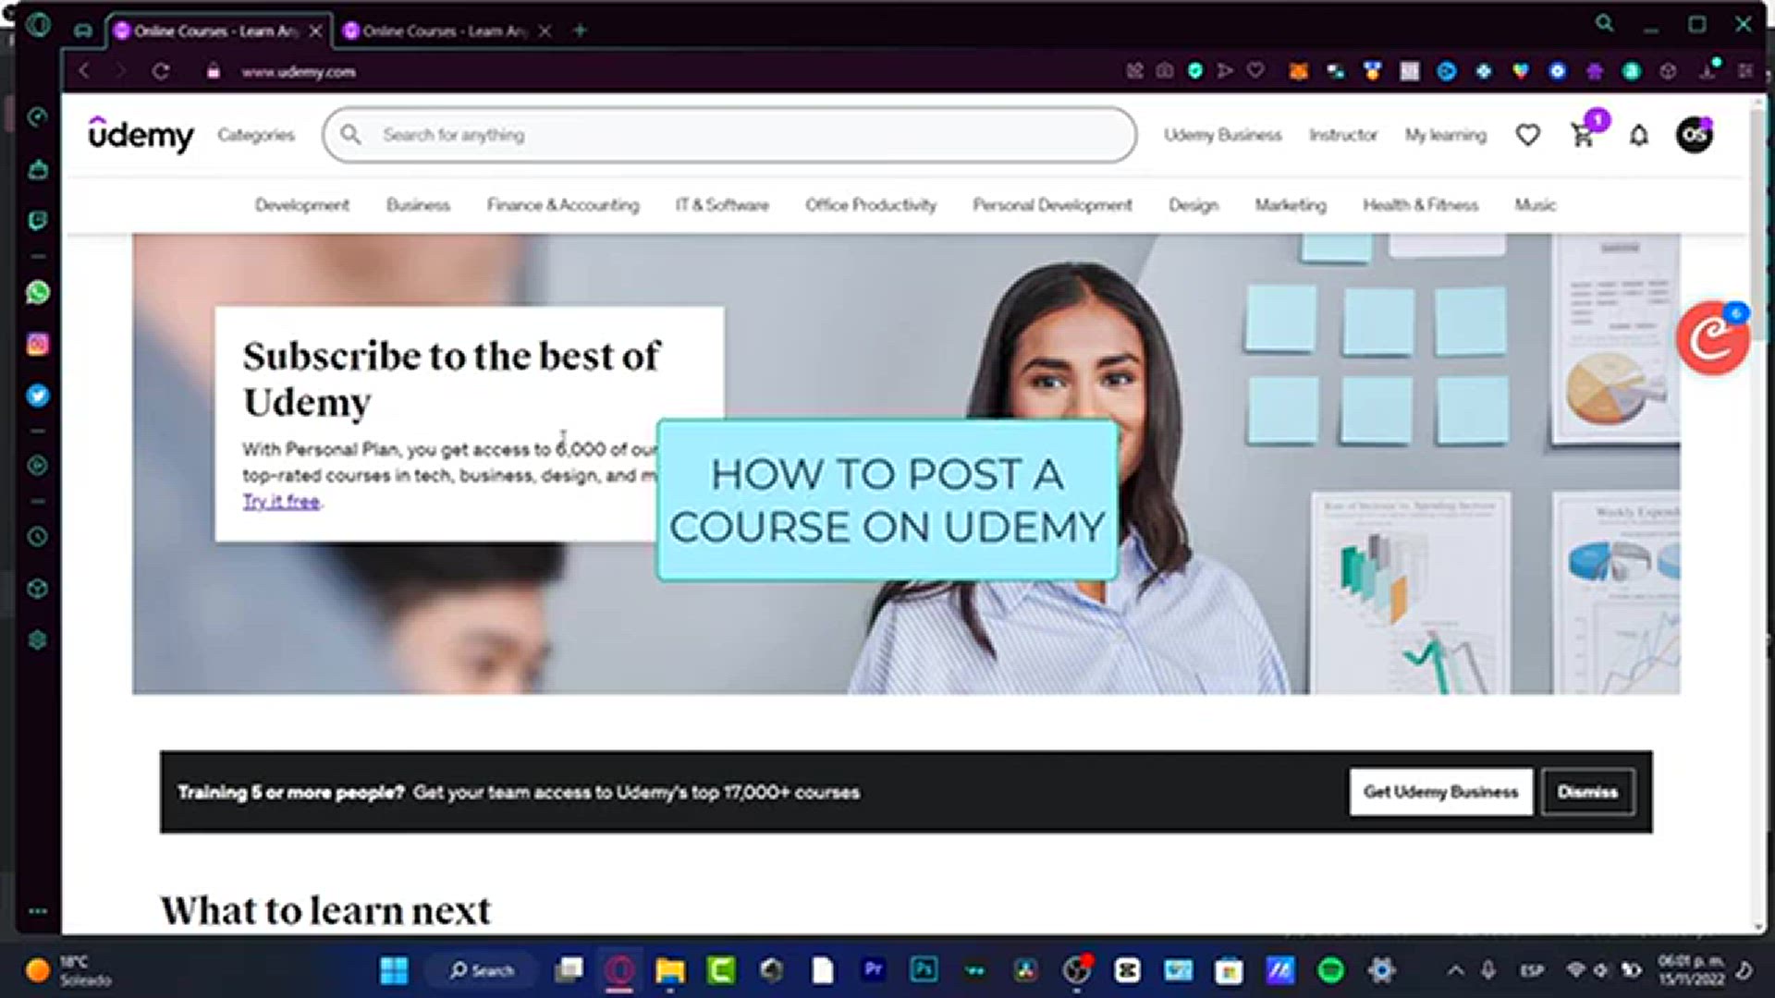Open the wishlist heart icon
Screen dimensions: 1775x998
click(1528, 135)
